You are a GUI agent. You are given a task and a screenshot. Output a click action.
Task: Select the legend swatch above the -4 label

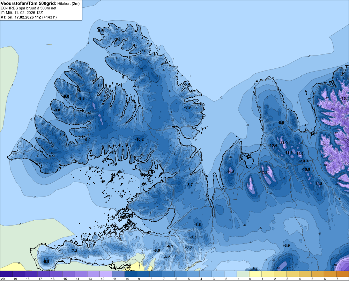tap(206, 274)
